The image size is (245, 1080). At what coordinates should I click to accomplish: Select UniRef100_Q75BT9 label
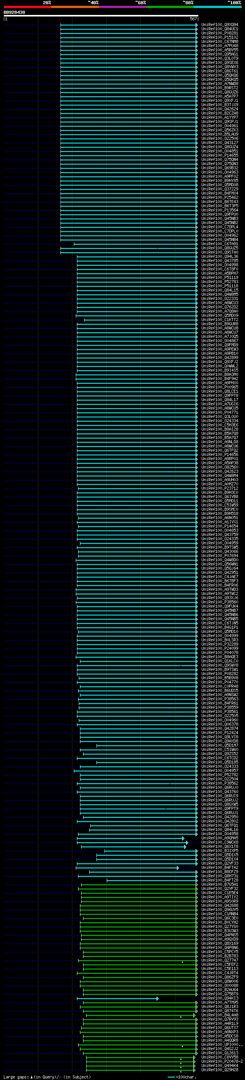click(219, 994)
